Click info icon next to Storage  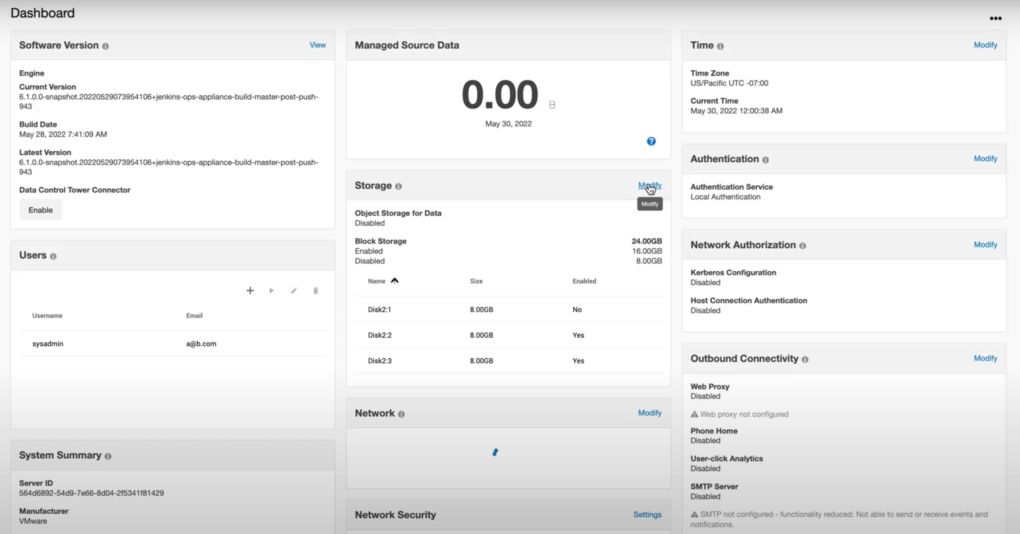pos(398,186)
